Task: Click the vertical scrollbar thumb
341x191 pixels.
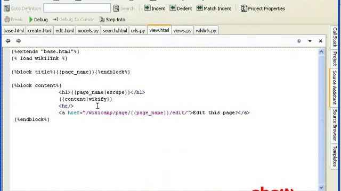Action: [x=321, y=119]
